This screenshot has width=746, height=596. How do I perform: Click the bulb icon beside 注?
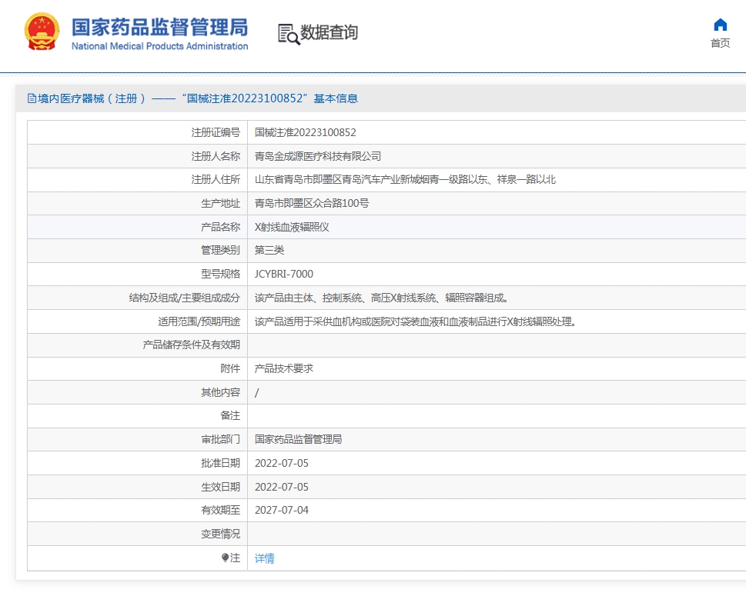225,558
